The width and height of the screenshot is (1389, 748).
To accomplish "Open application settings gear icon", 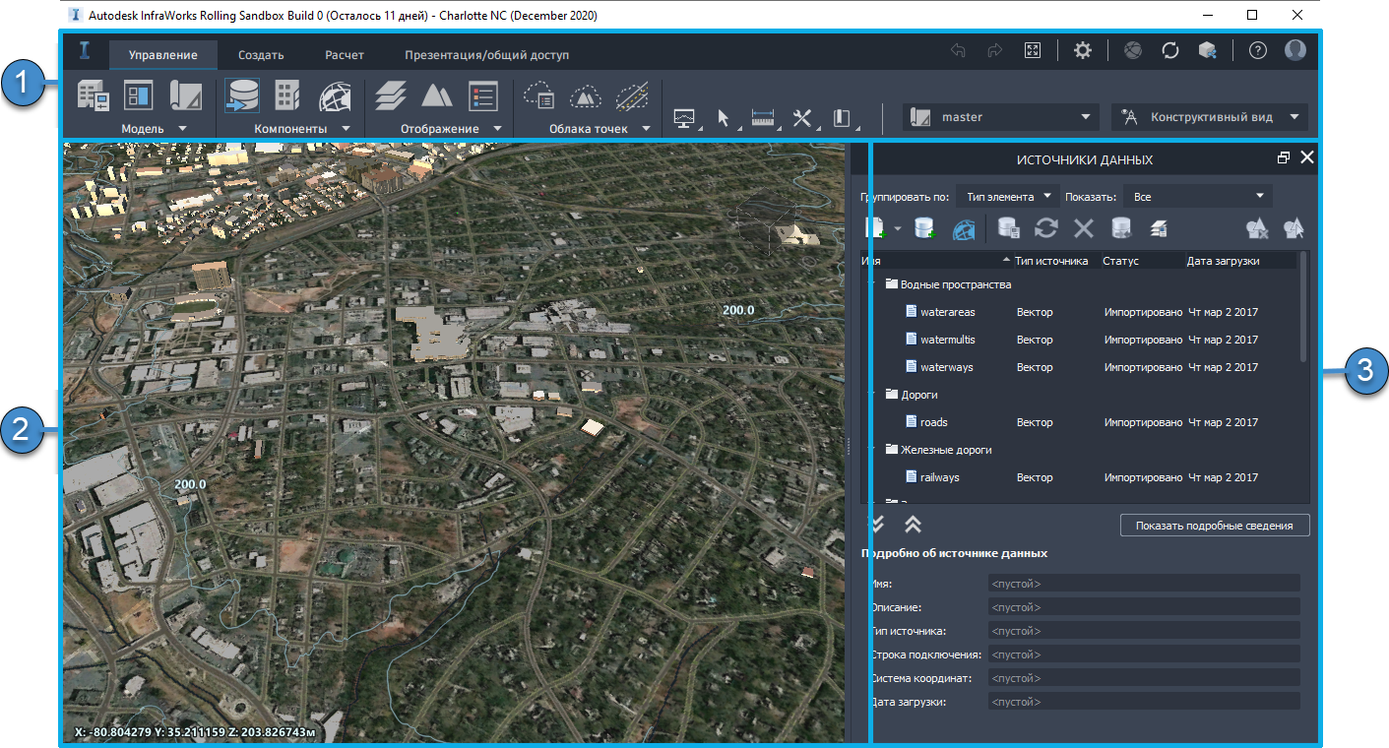I will (x=1082, y=51).
